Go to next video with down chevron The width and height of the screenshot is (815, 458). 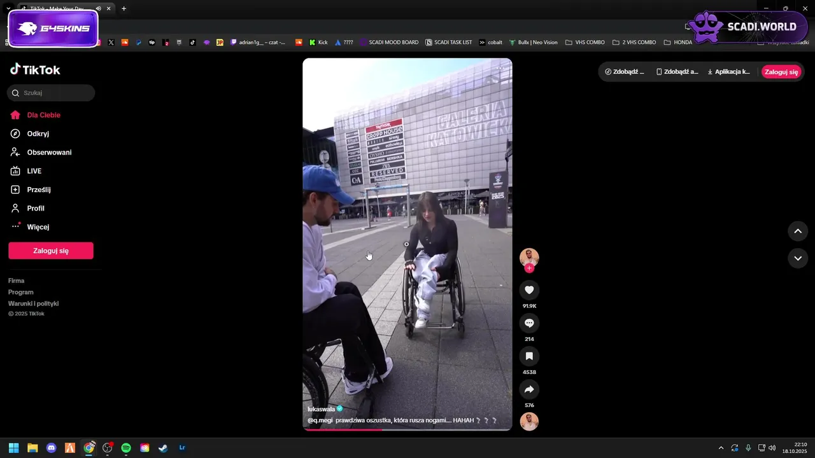(798, 258)
